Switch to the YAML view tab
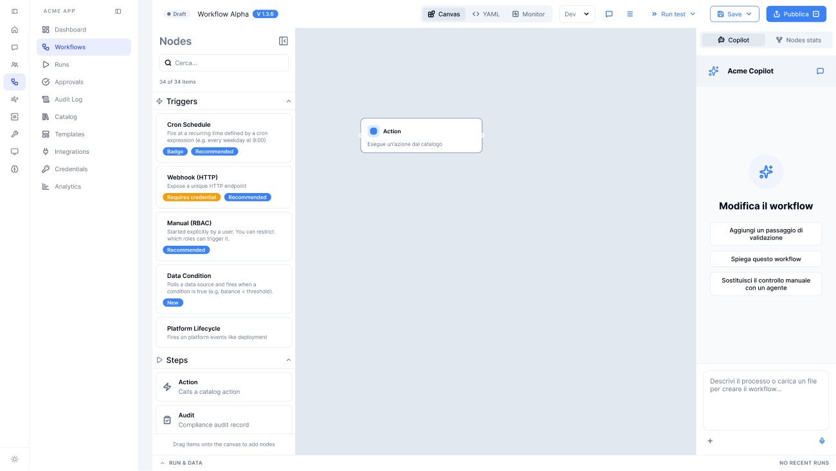The width and height of the screenshot is (836, 471). coord(486,14)
